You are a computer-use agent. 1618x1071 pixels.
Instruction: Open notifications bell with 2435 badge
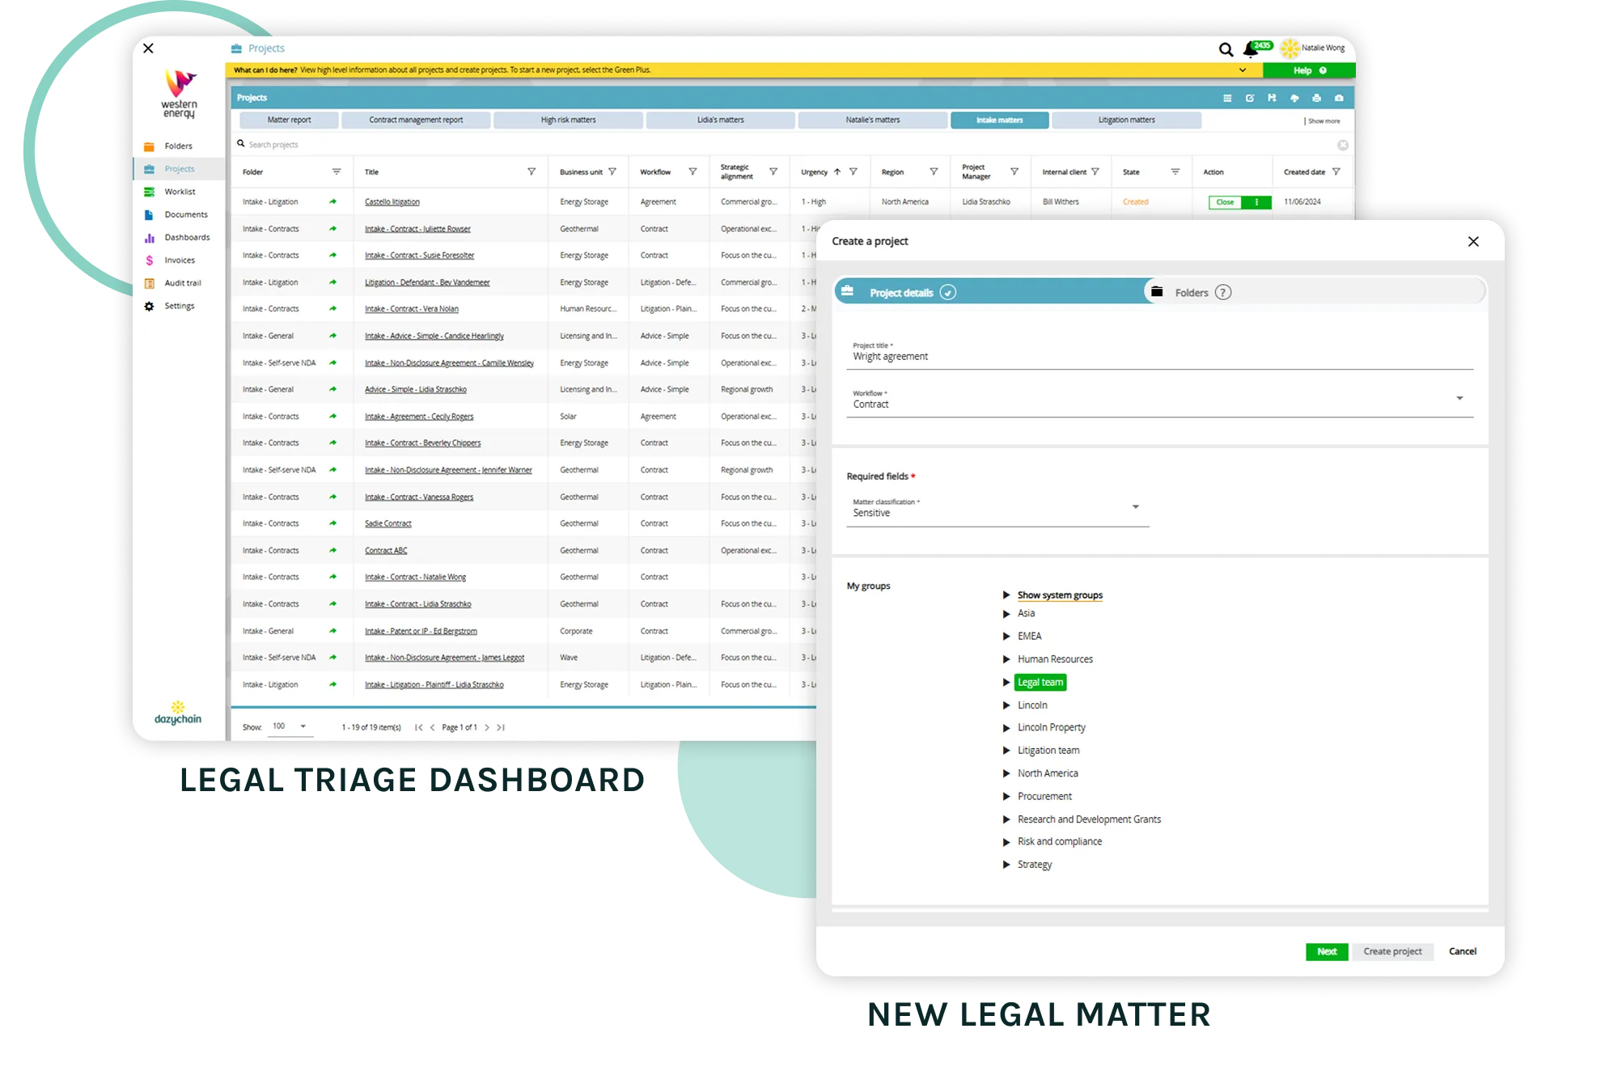[1257, 49]
